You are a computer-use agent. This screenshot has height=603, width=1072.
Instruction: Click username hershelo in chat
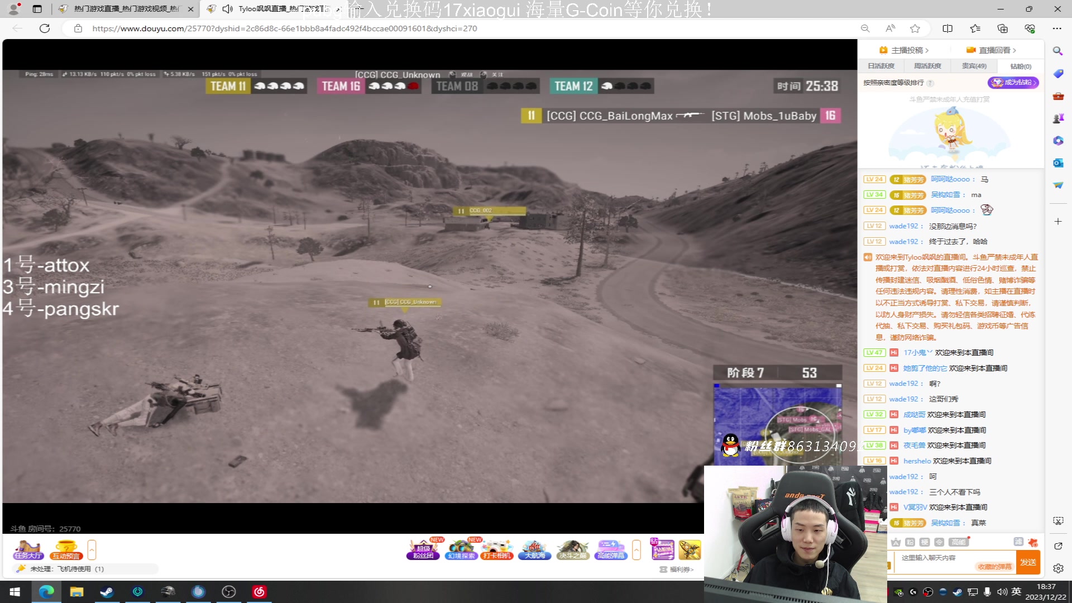point(917,461)
